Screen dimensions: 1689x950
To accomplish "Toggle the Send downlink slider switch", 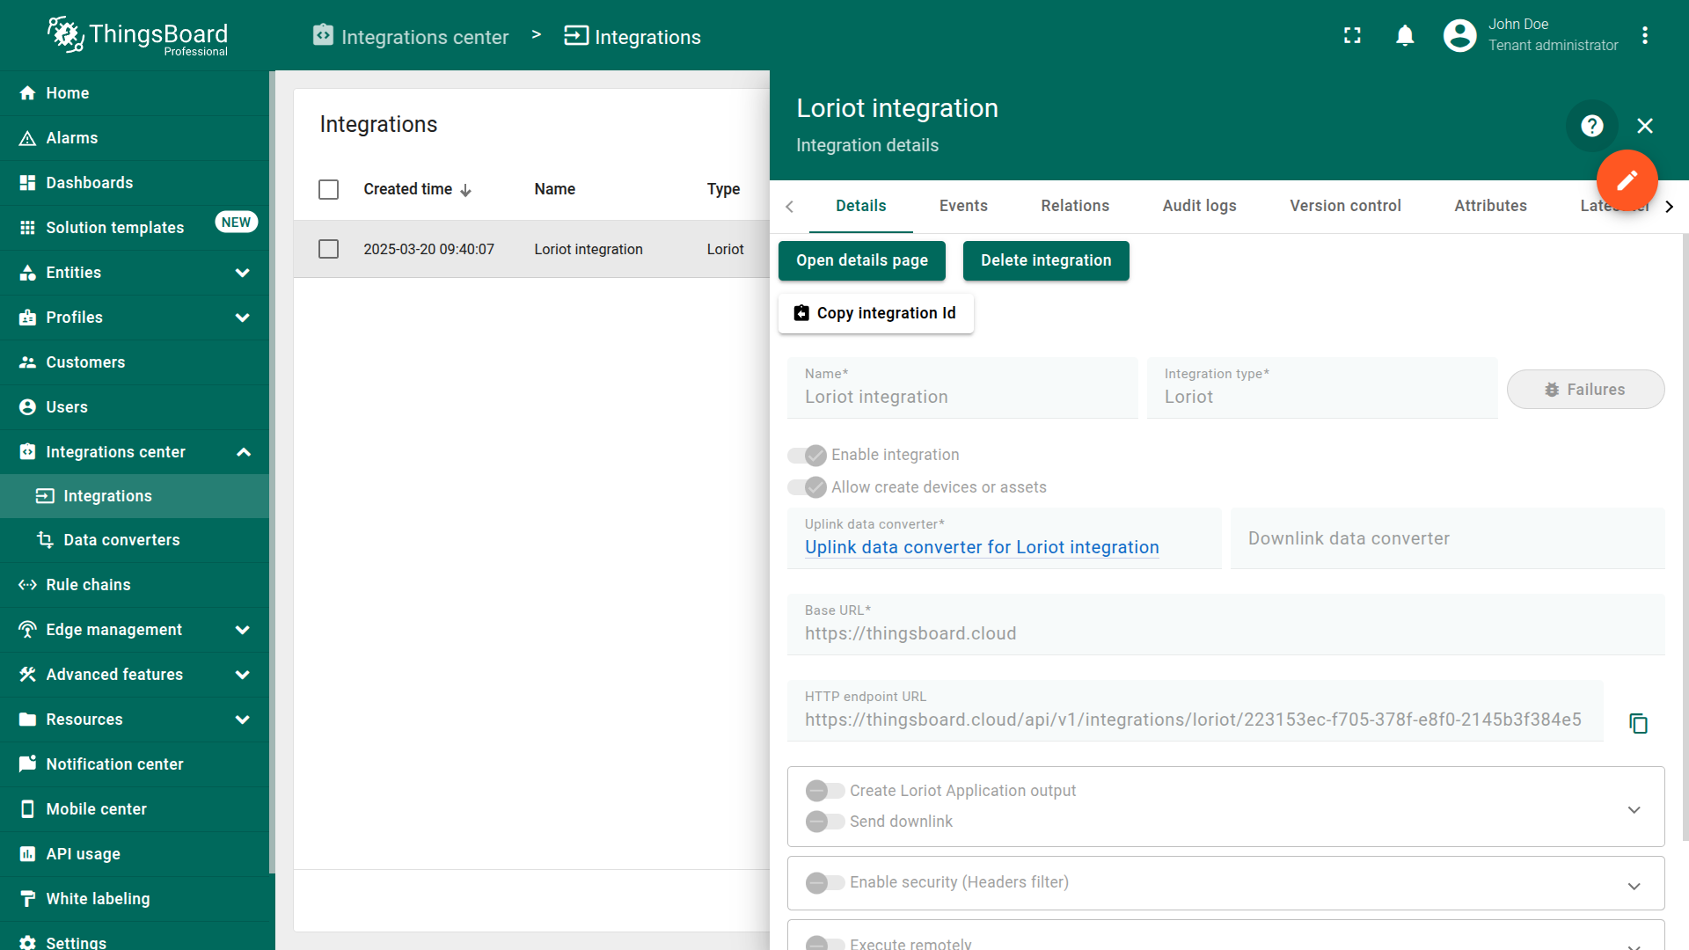I will pos(824,822).
